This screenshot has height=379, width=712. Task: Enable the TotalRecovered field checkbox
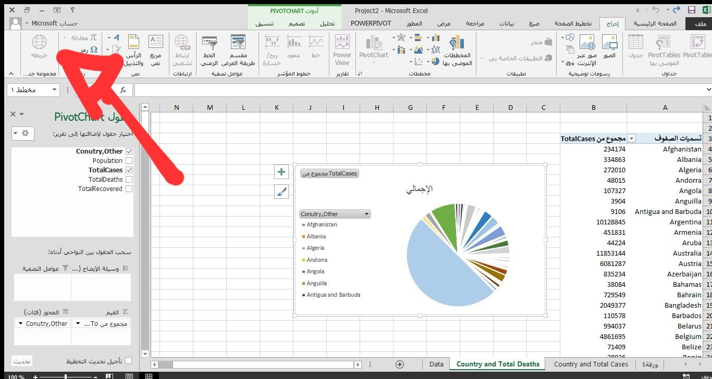click(x=129, y=189)
